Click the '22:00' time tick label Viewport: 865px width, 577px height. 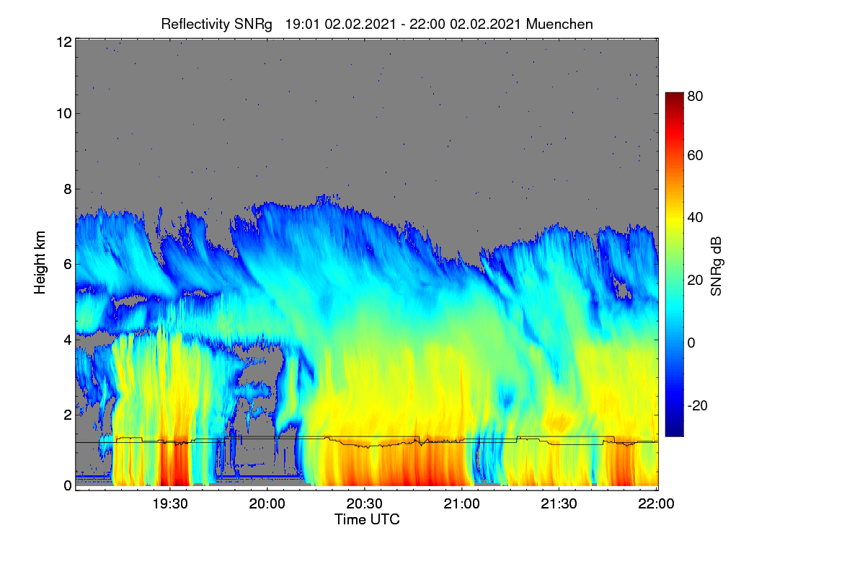pyautogui.click(x=657, y=504)
